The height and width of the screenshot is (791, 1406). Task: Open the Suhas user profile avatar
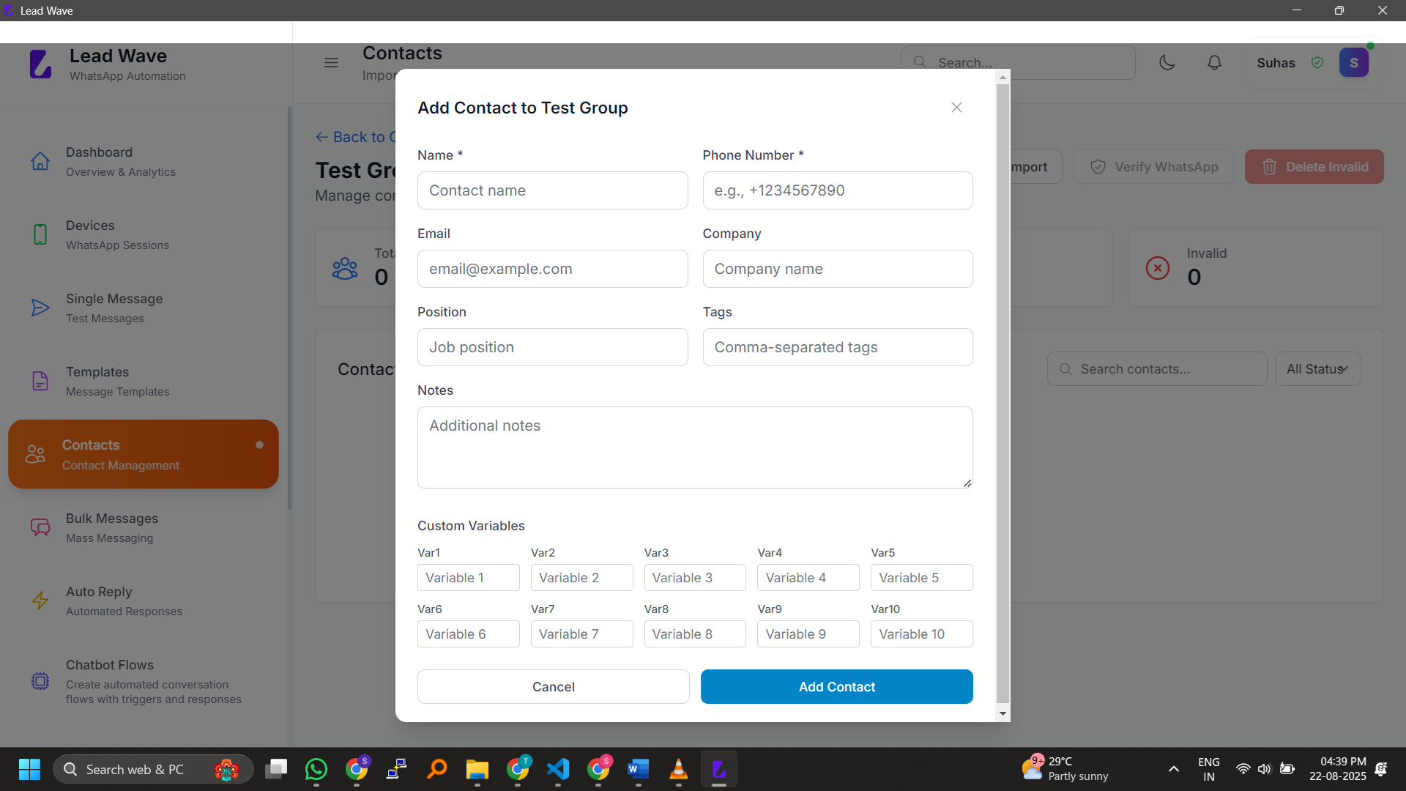[x=1353, y=63]
